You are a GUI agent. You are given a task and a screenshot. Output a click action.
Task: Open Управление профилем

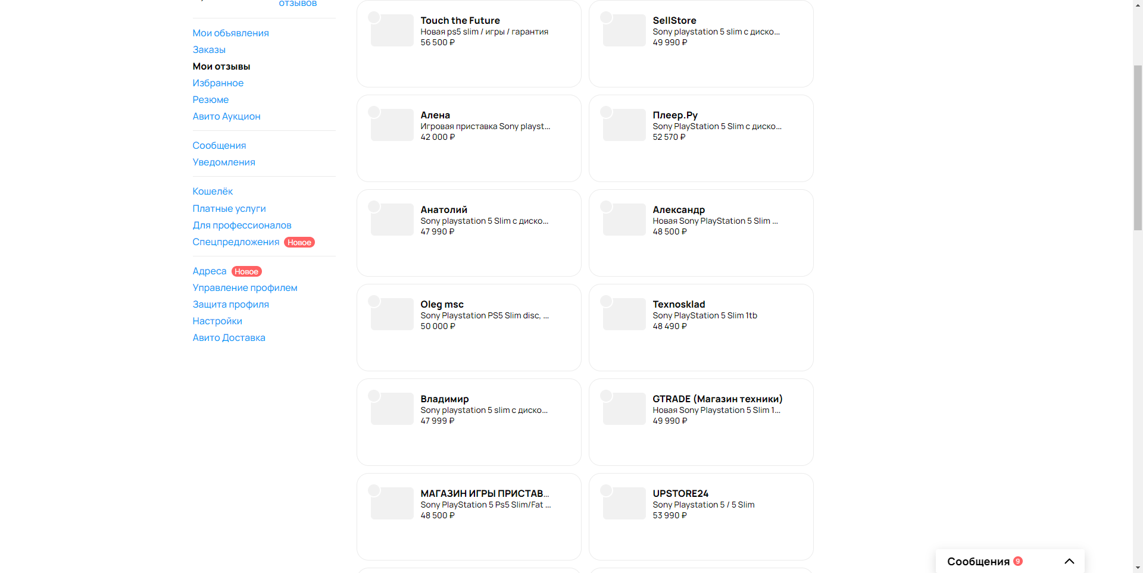pos(245,287)
